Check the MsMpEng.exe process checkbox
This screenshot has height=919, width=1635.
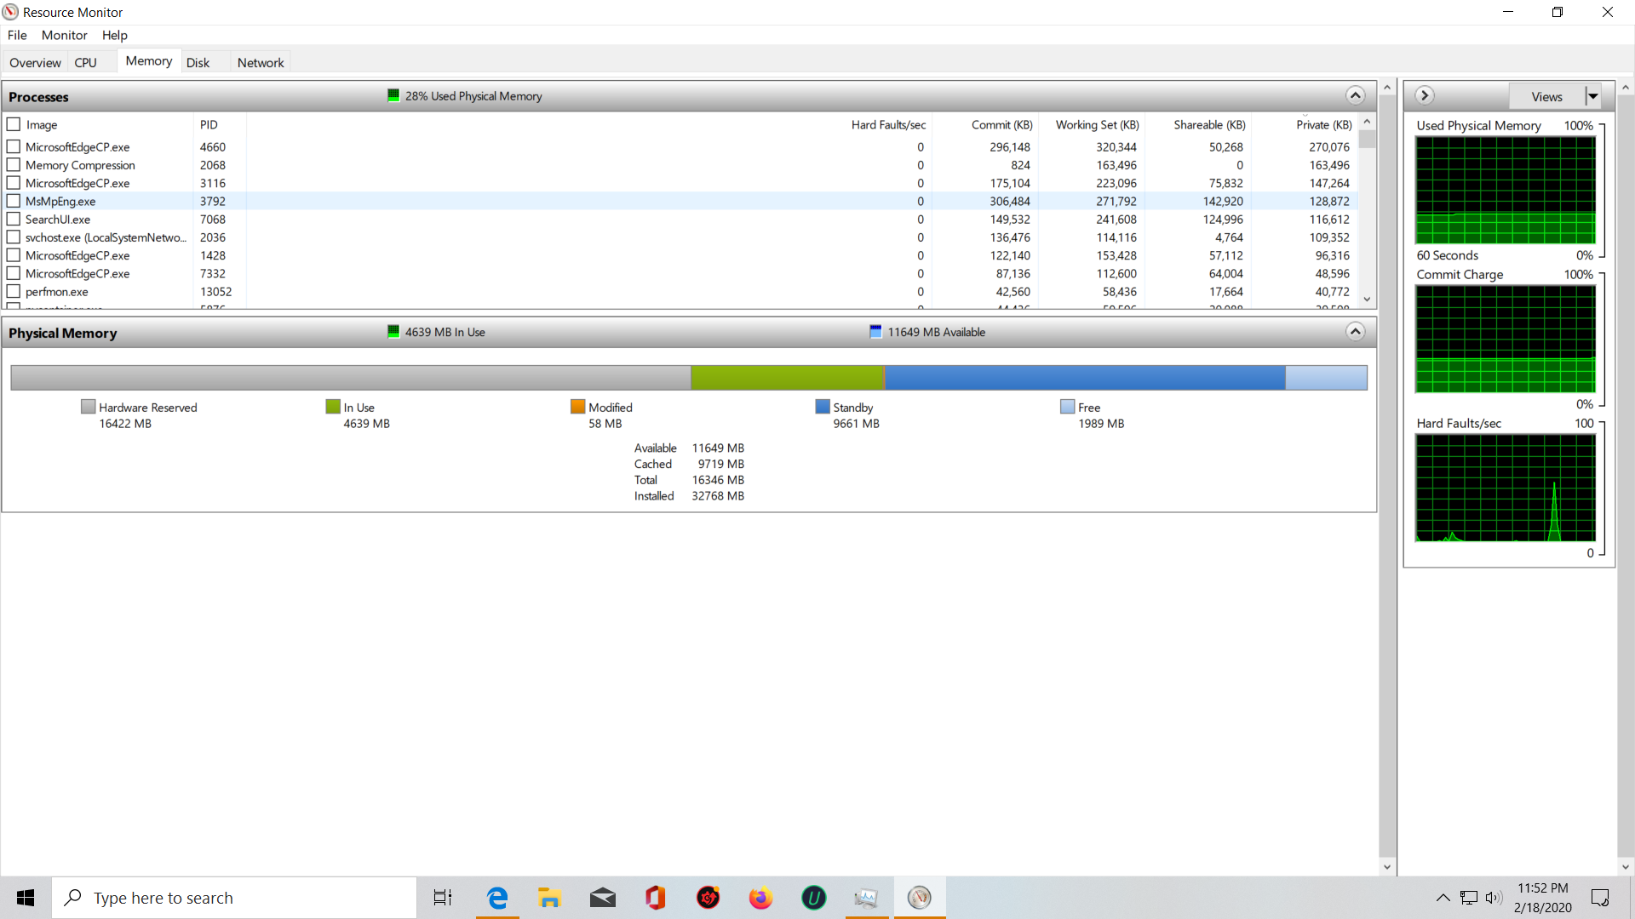14,202
